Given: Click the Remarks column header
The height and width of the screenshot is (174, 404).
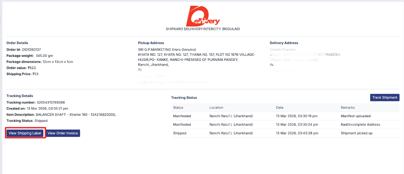Looking at the screenshot, I should 348,108.
